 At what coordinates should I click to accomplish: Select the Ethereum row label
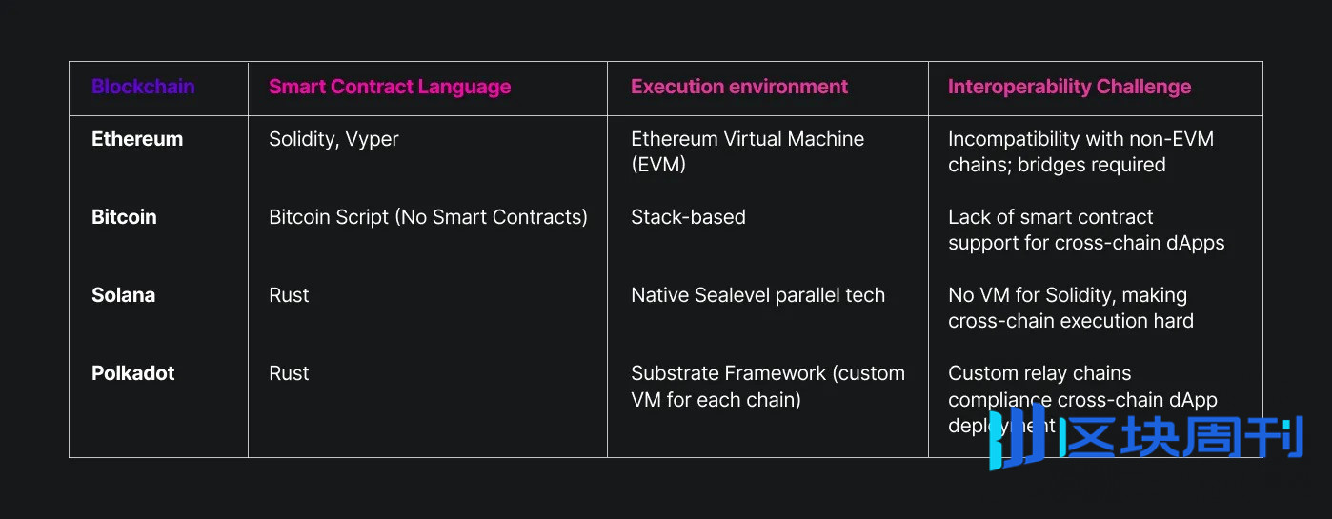click(x=137, y=139)
